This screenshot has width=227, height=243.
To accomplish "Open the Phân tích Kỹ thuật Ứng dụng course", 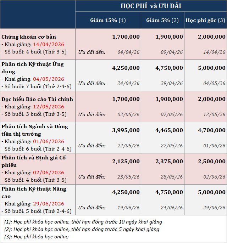I will click(x=33, y=68).
